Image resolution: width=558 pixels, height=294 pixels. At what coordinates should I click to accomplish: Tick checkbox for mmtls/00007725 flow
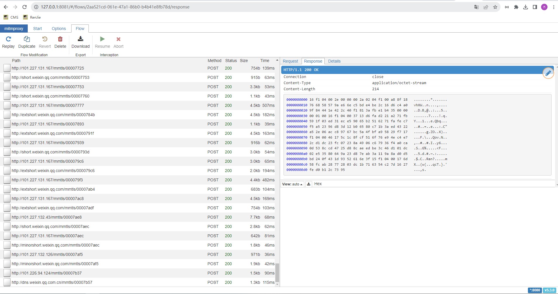tap(7, 68)
